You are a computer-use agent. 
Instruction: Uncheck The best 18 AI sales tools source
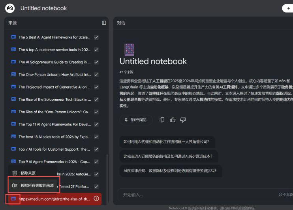pyautogui.click(x=96, y=137)
